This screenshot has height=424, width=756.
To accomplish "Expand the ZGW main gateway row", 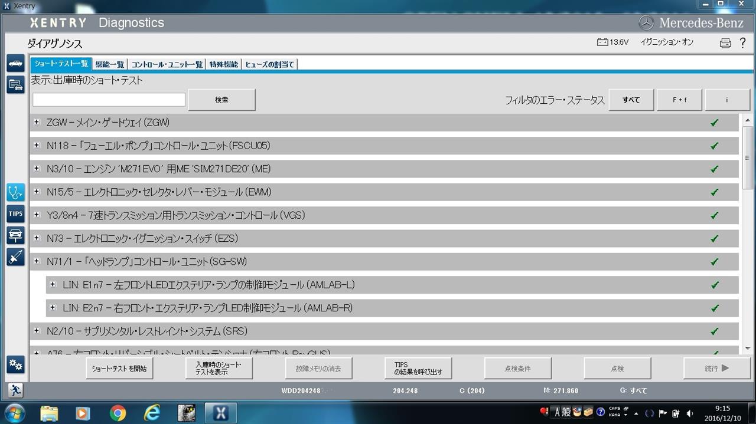I will (37, 122).
